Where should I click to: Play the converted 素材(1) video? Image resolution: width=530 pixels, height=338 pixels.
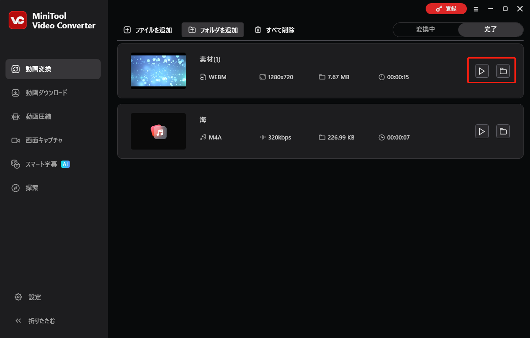tap(481, 71)
